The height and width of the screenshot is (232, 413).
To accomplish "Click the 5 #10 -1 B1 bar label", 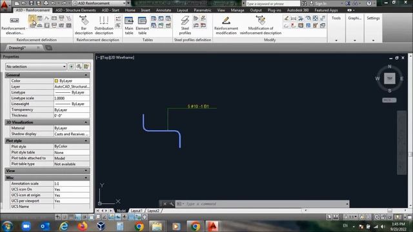I will 198,106.
